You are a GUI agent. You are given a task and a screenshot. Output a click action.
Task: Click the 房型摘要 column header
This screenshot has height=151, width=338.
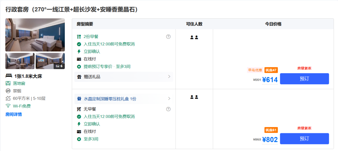click(x=85, y=24)
